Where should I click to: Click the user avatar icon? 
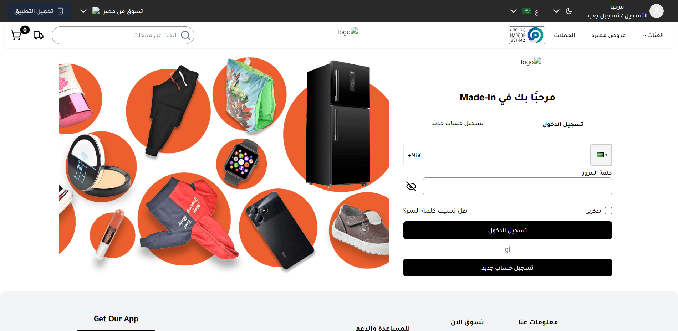pos(657,11)
